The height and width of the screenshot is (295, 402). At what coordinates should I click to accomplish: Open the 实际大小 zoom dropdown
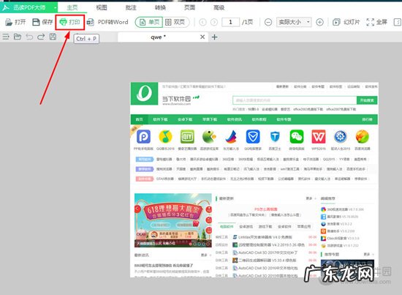pyautogui.click(x=294, y=22)
